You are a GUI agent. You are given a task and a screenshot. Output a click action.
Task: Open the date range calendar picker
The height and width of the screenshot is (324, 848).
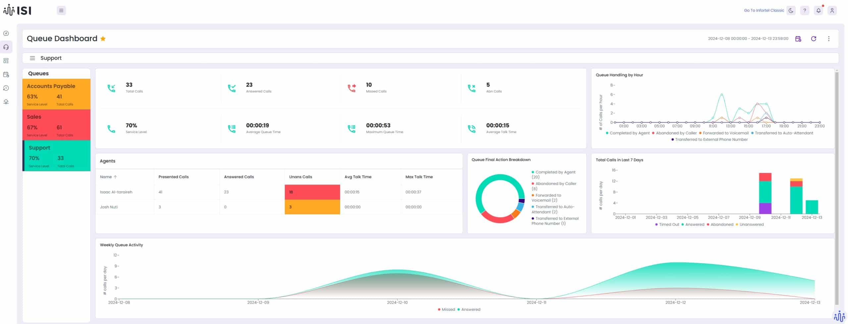click(x=798, y=39)
